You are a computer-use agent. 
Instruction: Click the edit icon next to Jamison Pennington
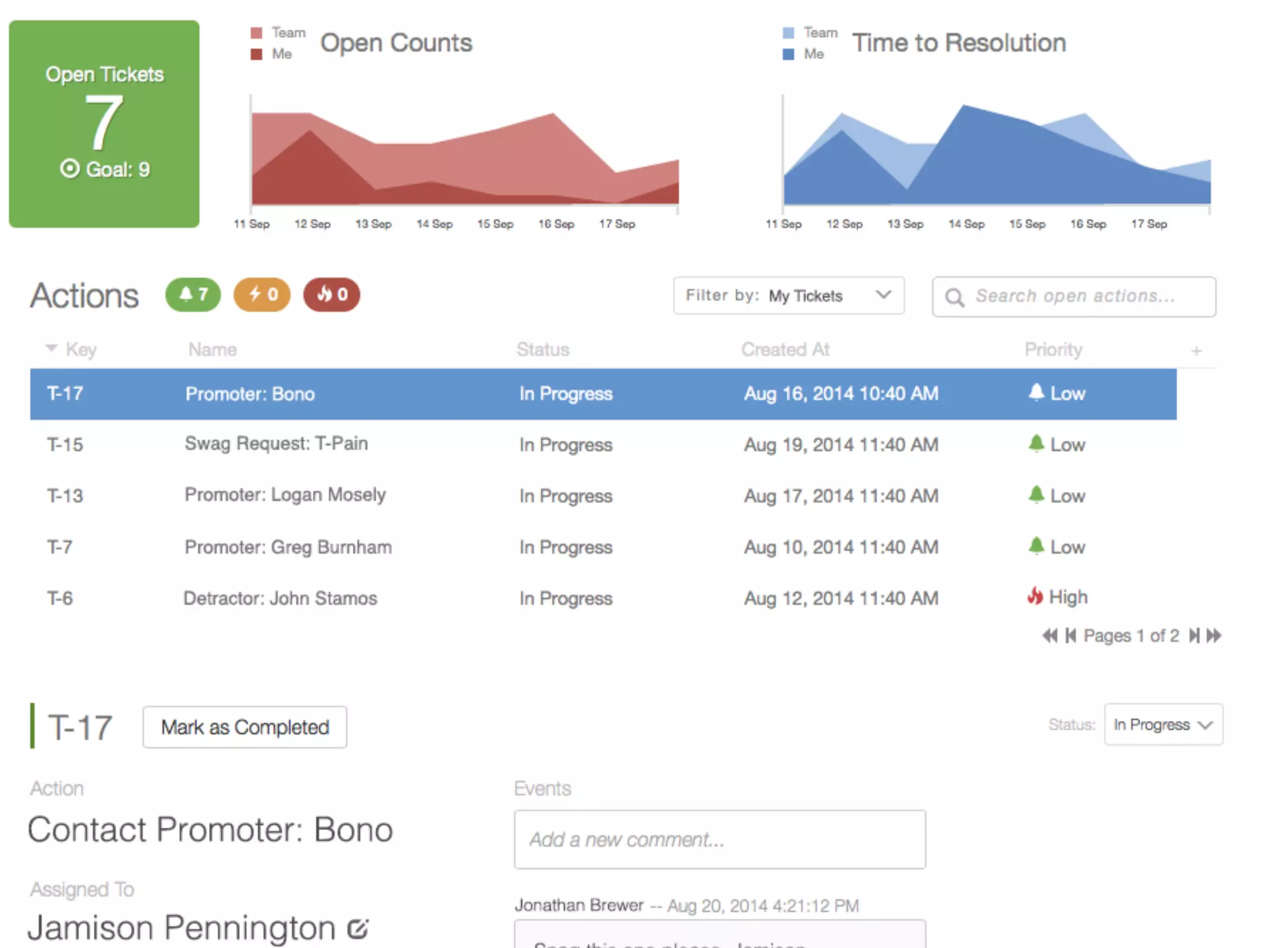pos(357,928)
